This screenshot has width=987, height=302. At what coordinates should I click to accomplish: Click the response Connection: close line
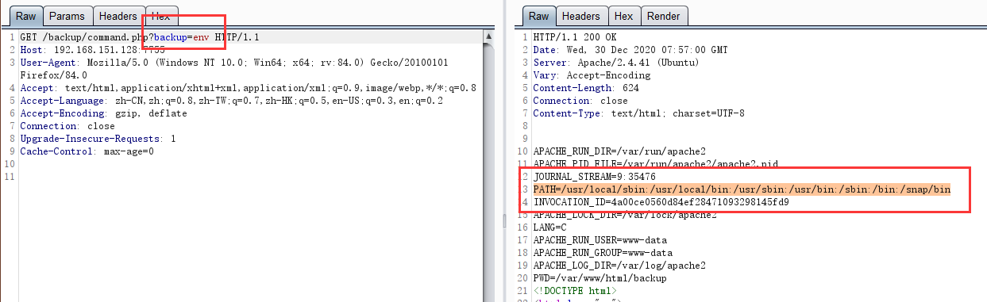[580, 101]
